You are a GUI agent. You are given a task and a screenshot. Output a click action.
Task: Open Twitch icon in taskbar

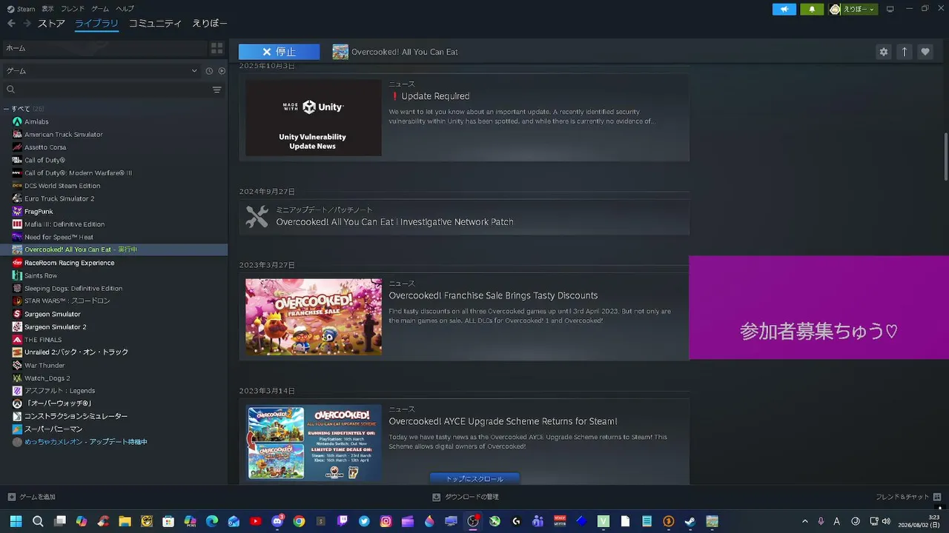tap(343, 521)
